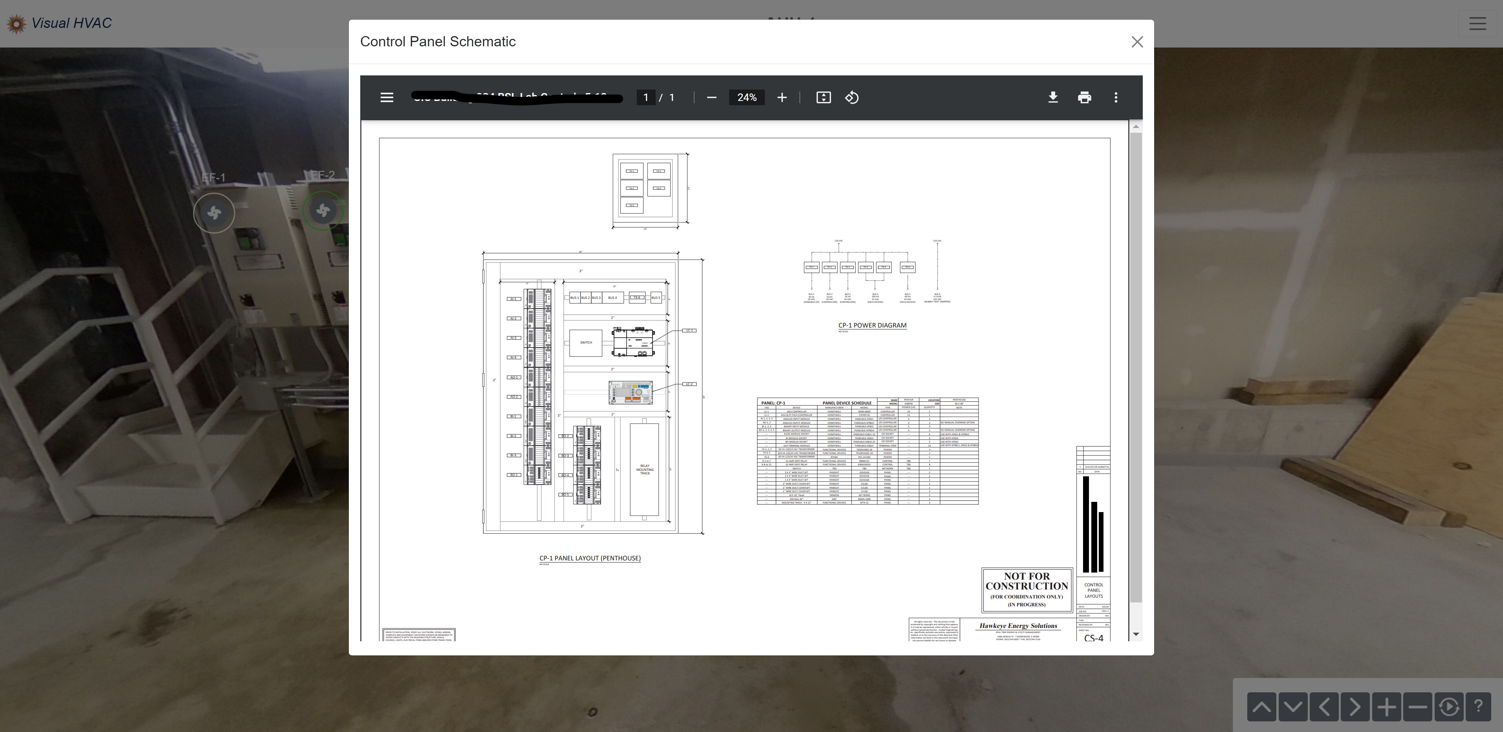Zoom in the PDF with plus
The image size is (1503, 732).
click(782, 97)
